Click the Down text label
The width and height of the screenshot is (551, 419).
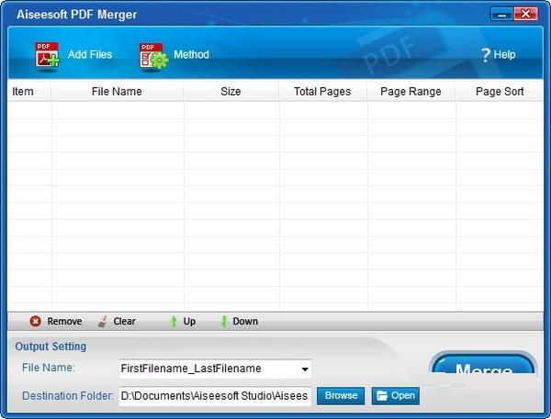245,321
